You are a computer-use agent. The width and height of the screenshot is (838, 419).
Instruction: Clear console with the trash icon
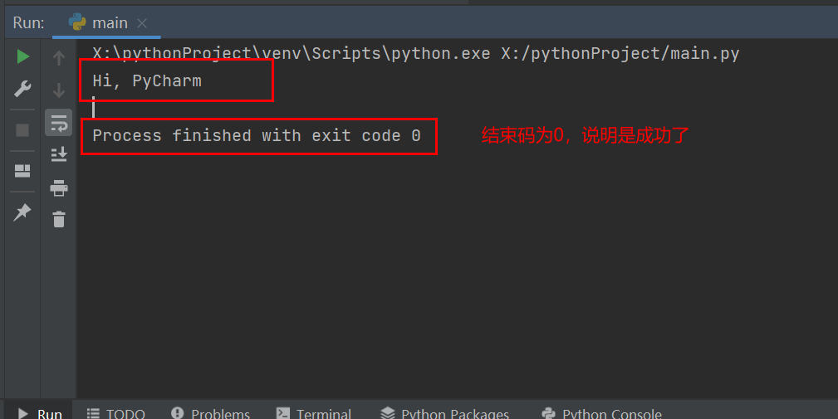point(58,219)
